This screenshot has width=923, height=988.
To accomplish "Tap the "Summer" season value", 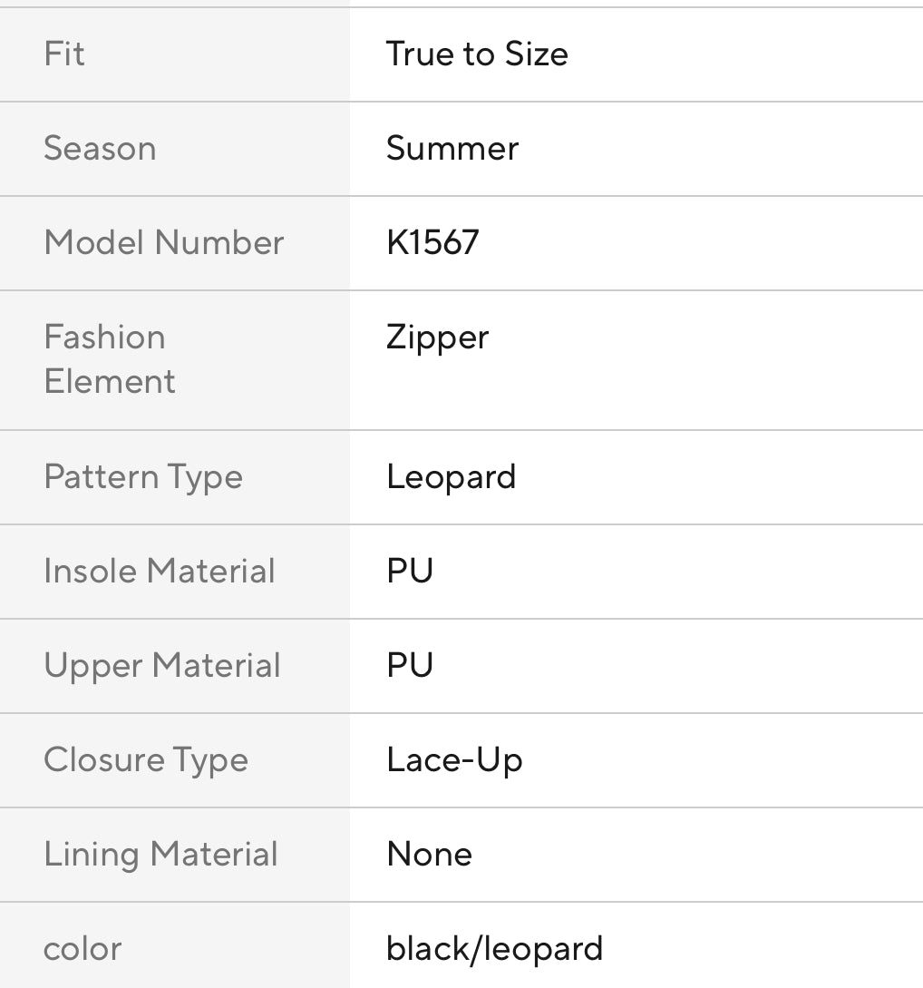I will point(452,149).
